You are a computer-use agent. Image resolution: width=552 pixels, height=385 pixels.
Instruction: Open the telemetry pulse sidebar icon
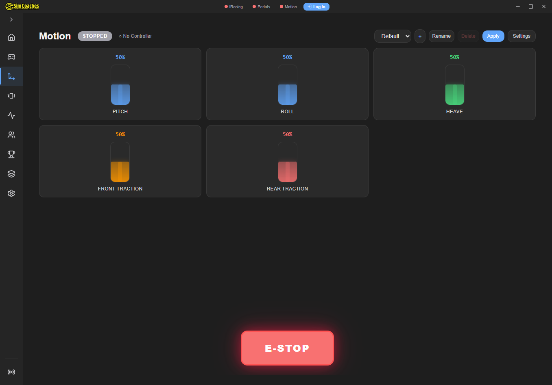11,115
